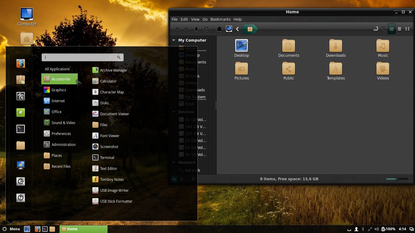Screen dimensions: 415x233
Task: Select the Graphics category in the menu
Action: [59, 90]
